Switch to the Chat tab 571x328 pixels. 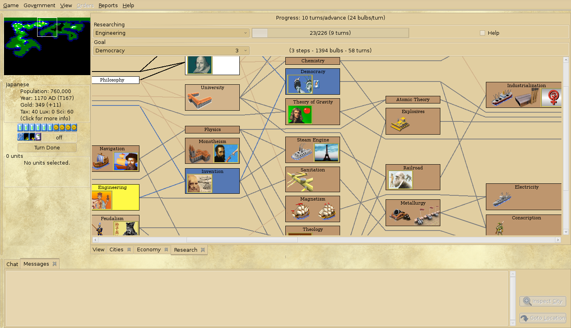[12, 264]
